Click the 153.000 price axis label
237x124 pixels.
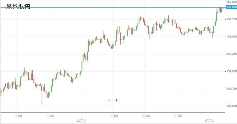[x=231, y=2]
